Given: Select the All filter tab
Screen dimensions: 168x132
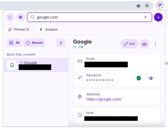Looking at the screenshot, I should [14, 43].
